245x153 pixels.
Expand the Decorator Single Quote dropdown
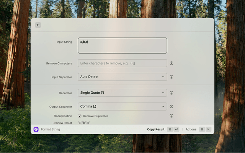(122, 93)
